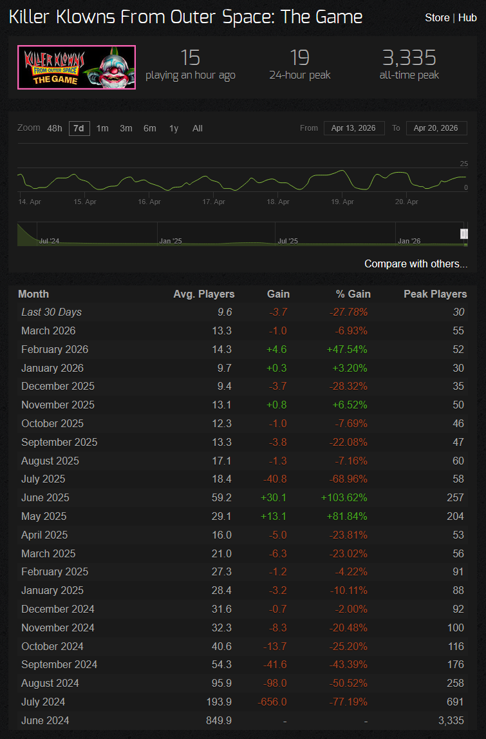This screenshot has height=739, width=486.
Task: Select the October 2024 row label
Action: 52,647
